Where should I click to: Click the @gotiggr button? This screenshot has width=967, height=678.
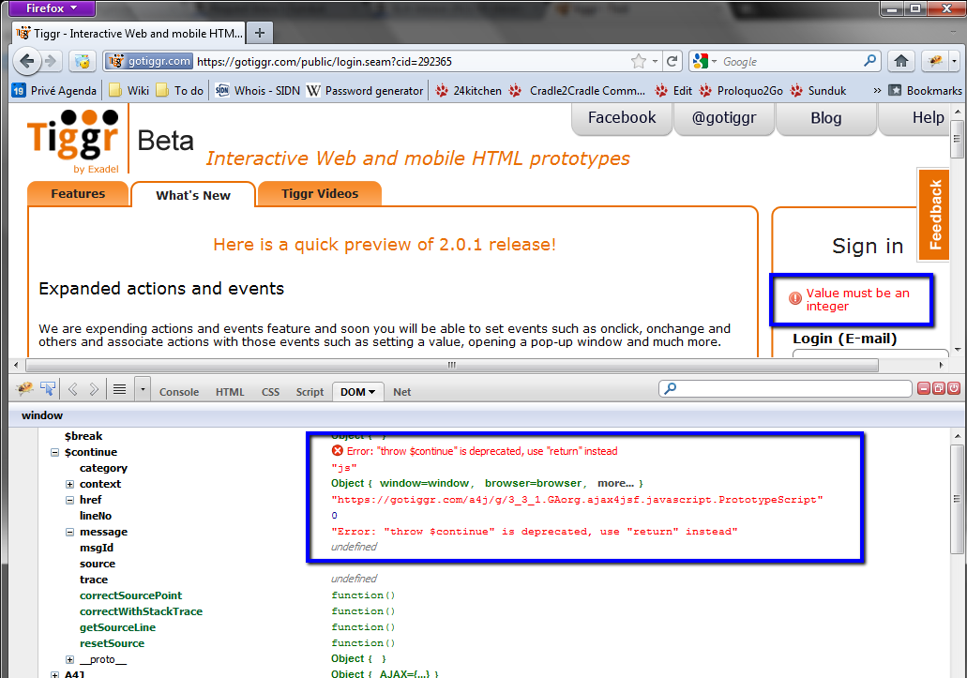tap(724, 118)
